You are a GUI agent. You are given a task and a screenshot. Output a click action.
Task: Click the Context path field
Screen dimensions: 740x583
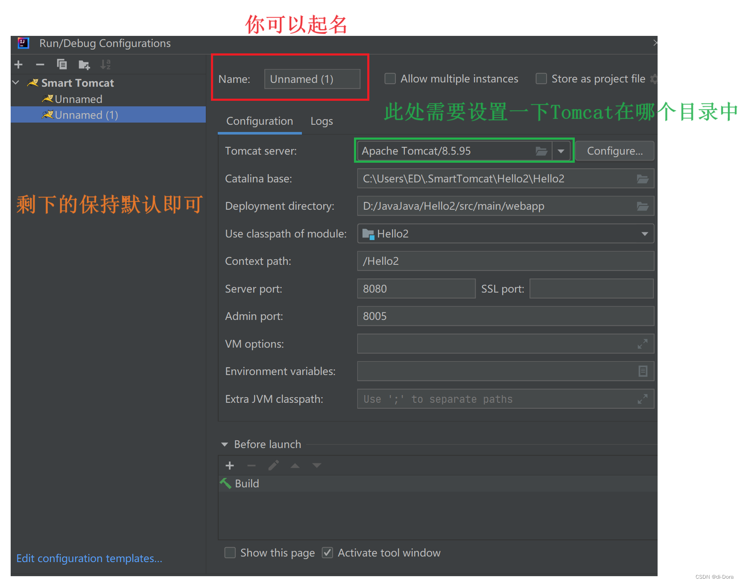point(506,261)
